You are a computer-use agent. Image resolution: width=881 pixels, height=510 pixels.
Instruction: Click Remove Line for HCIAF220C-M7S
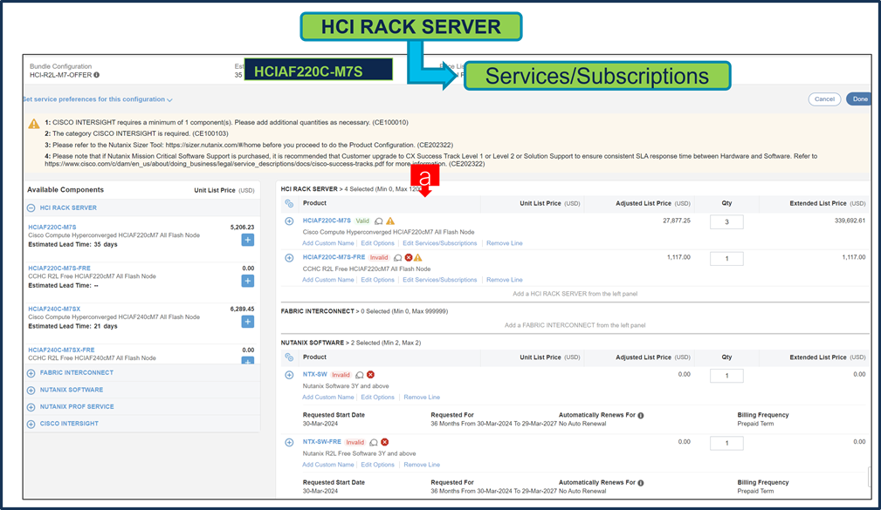(504, 243)
